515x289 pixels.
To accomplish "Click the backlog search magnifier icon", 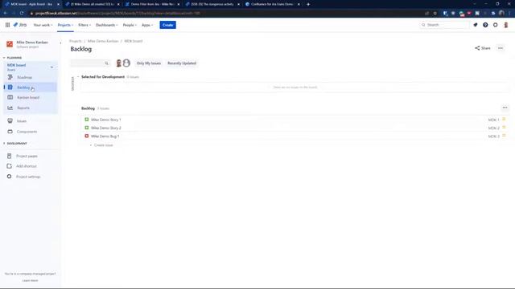I will (106, 63).
